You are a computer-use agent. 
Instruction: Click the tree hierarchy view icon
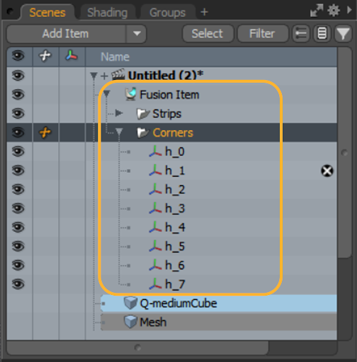coord(301,34)
